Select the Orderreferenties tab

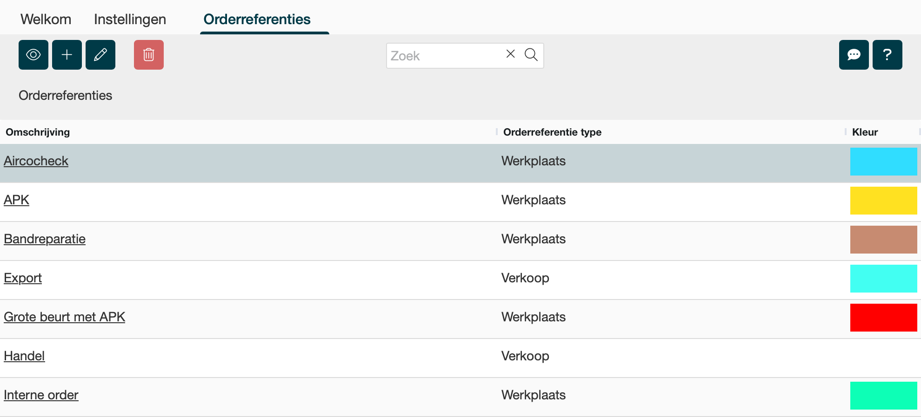(257, 19)
